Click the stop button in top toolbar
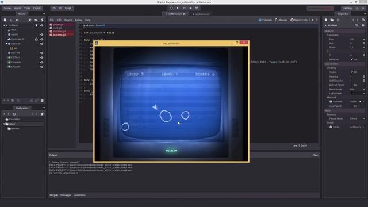Image resolution: width=368 pixels, height=207 pixels. 178,8
